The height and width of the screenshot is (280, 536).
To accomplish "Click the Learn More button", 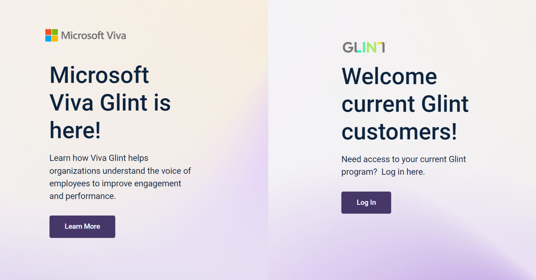I will pos(82,226).
